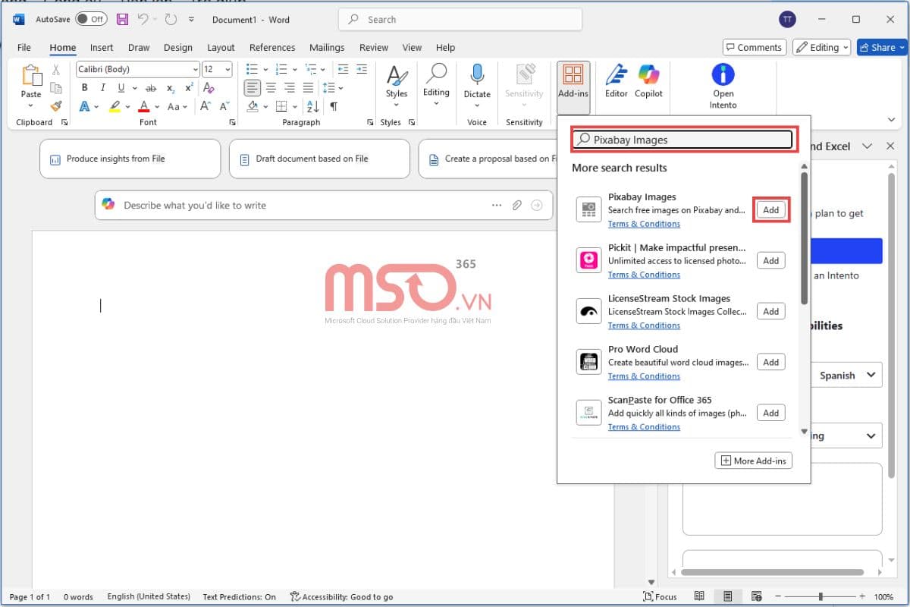Toggle the show paragraph marks pilcrow
Image resolution: width=910 pixels, height=607 pixels.
[x=334, y=106]
